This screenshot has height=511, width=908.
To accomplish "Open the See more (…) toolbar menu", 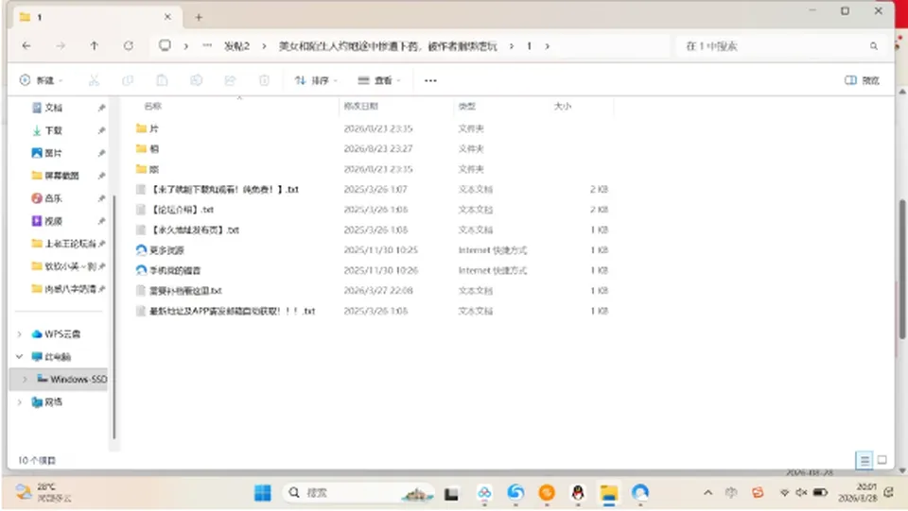I will [x=430, y=80].
